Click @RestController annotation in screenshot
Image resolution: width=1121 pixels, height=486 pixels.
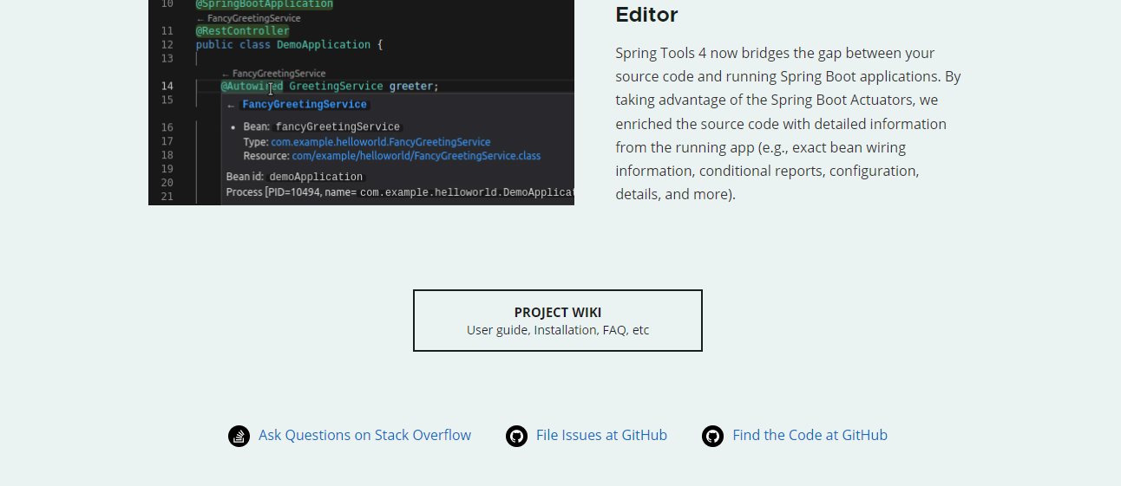tap(242, 31)
